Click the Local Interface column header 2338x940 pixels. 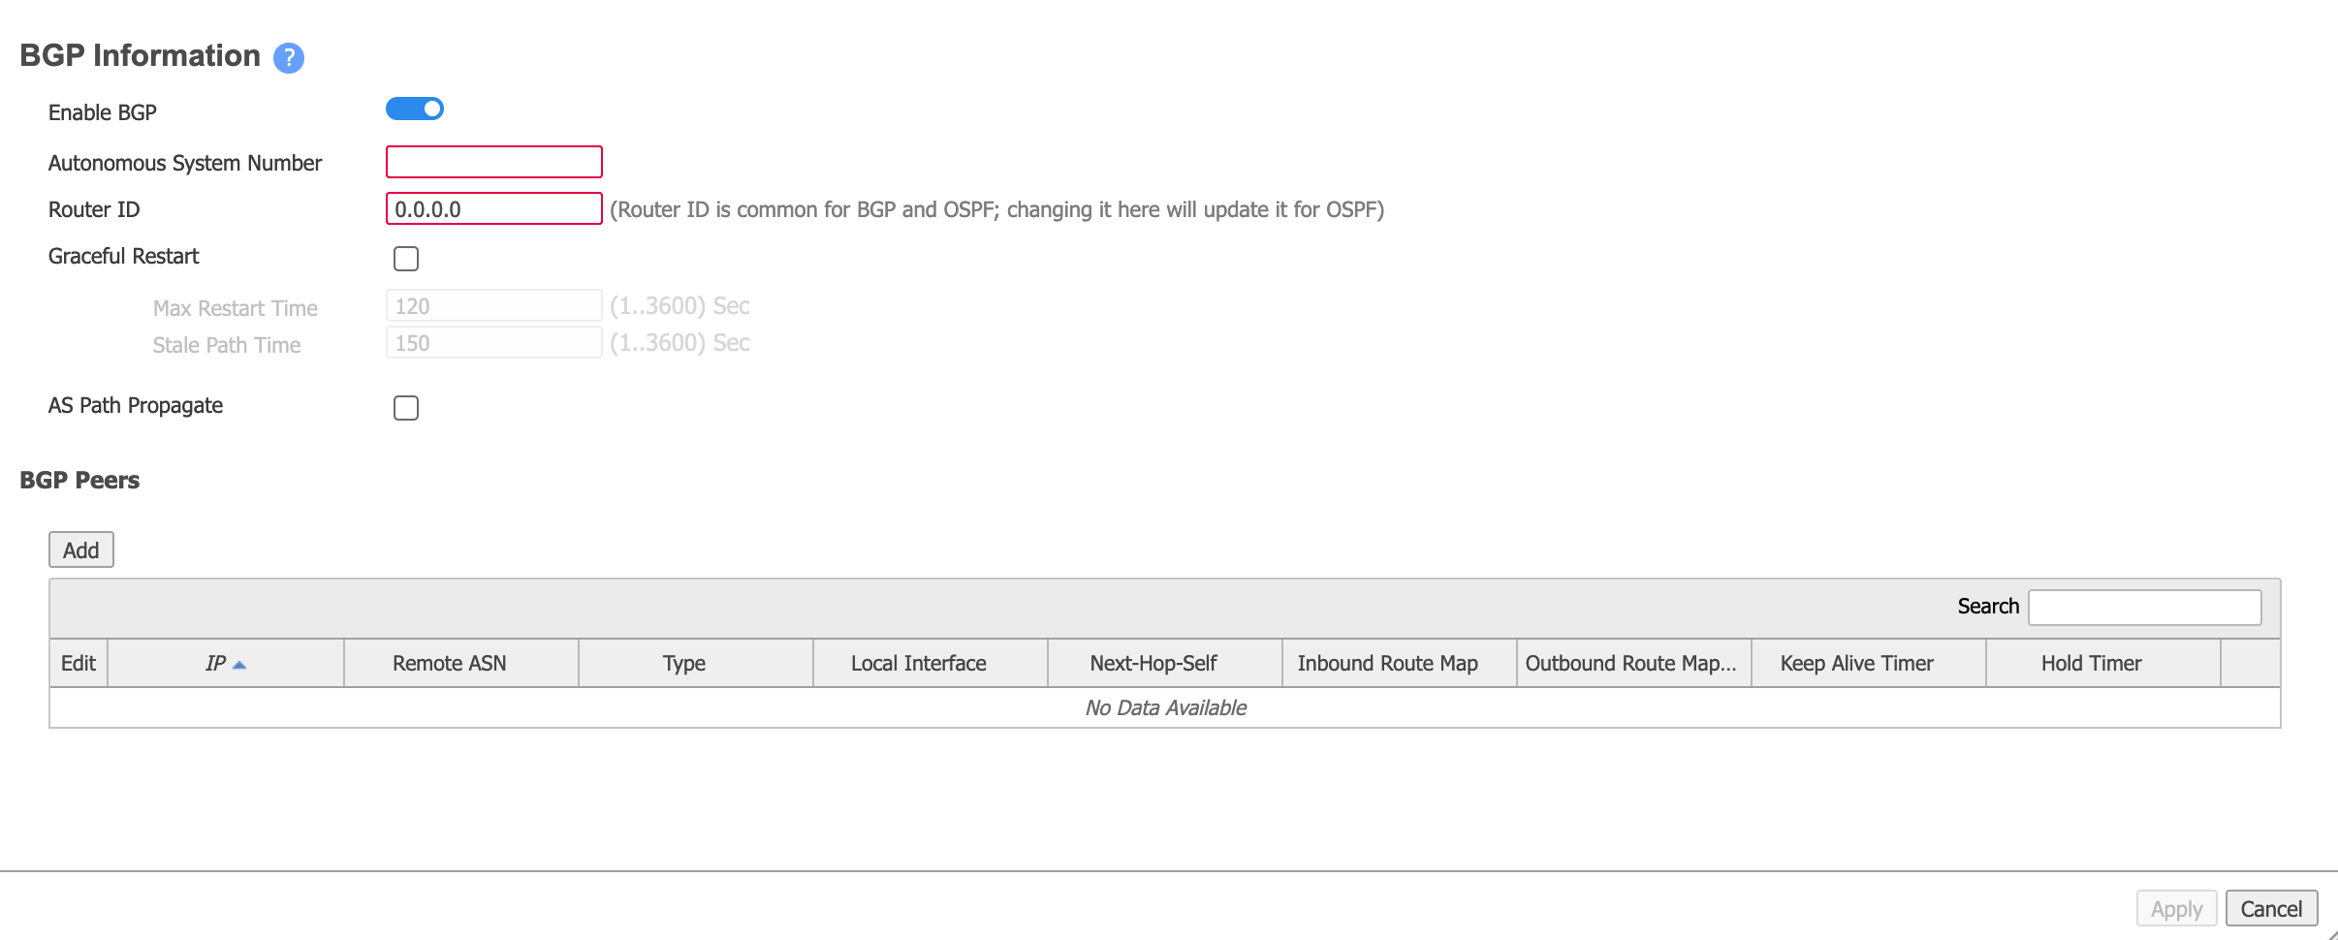(x=917, y=664)
